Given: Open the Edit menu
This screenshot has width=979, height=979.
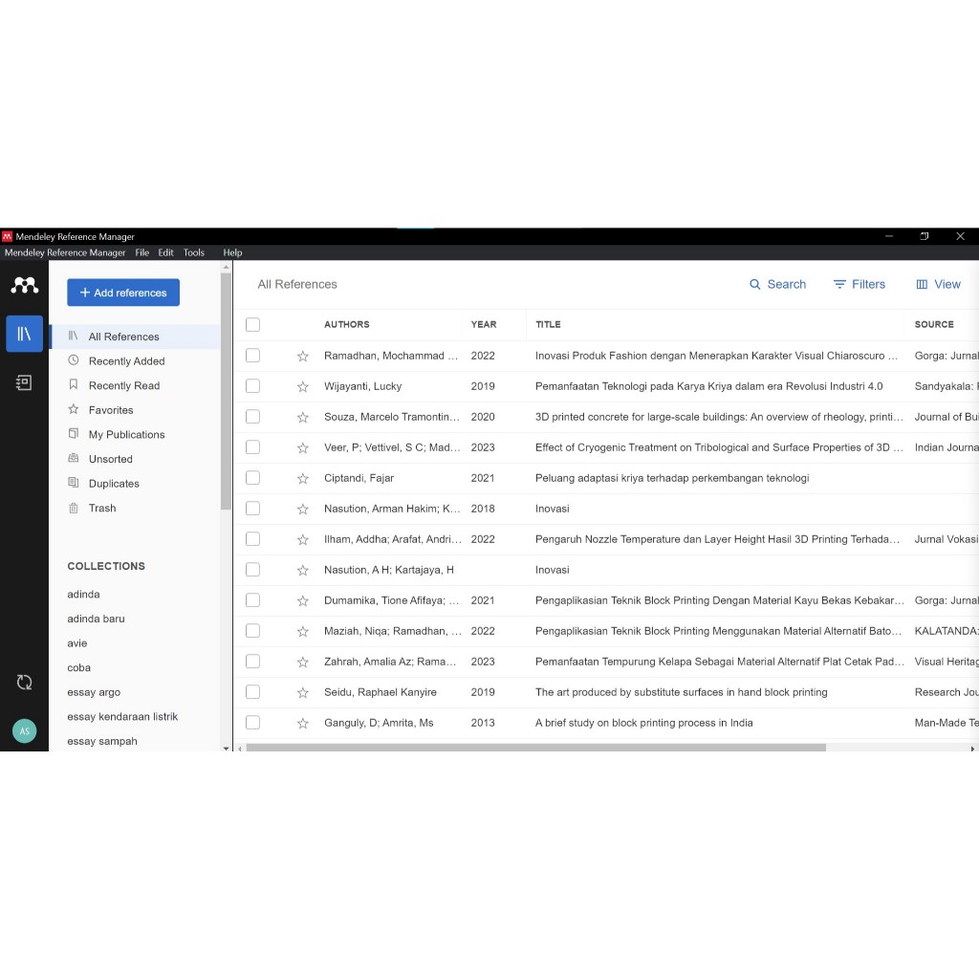Looking at the screenshot, I should [x=165, y=252].
